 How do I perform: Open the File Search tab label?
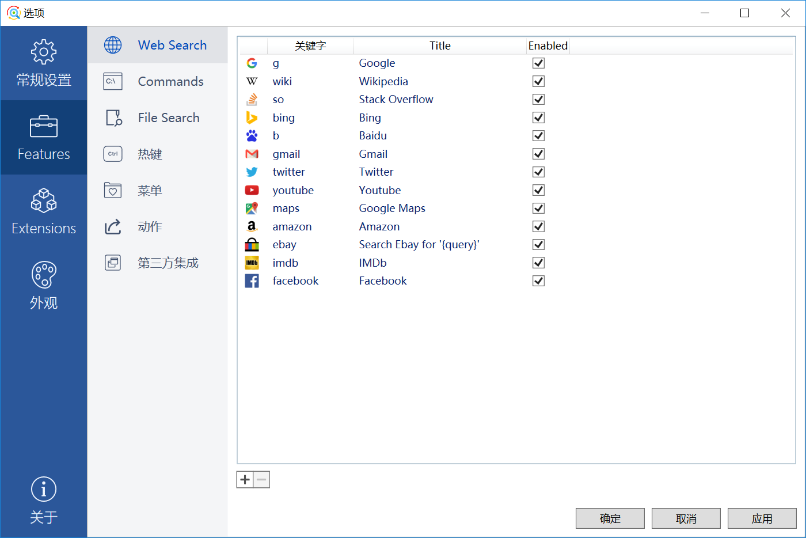pos(169,118)
